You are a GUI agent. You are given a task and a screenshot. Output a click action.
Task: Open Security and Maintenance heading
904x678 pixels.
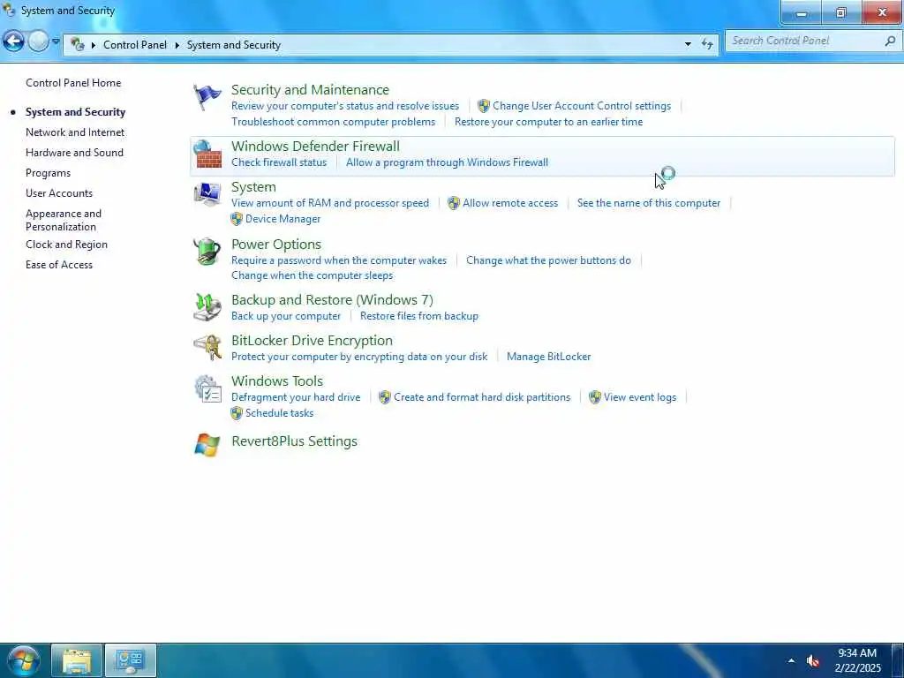tap(310, 90)
